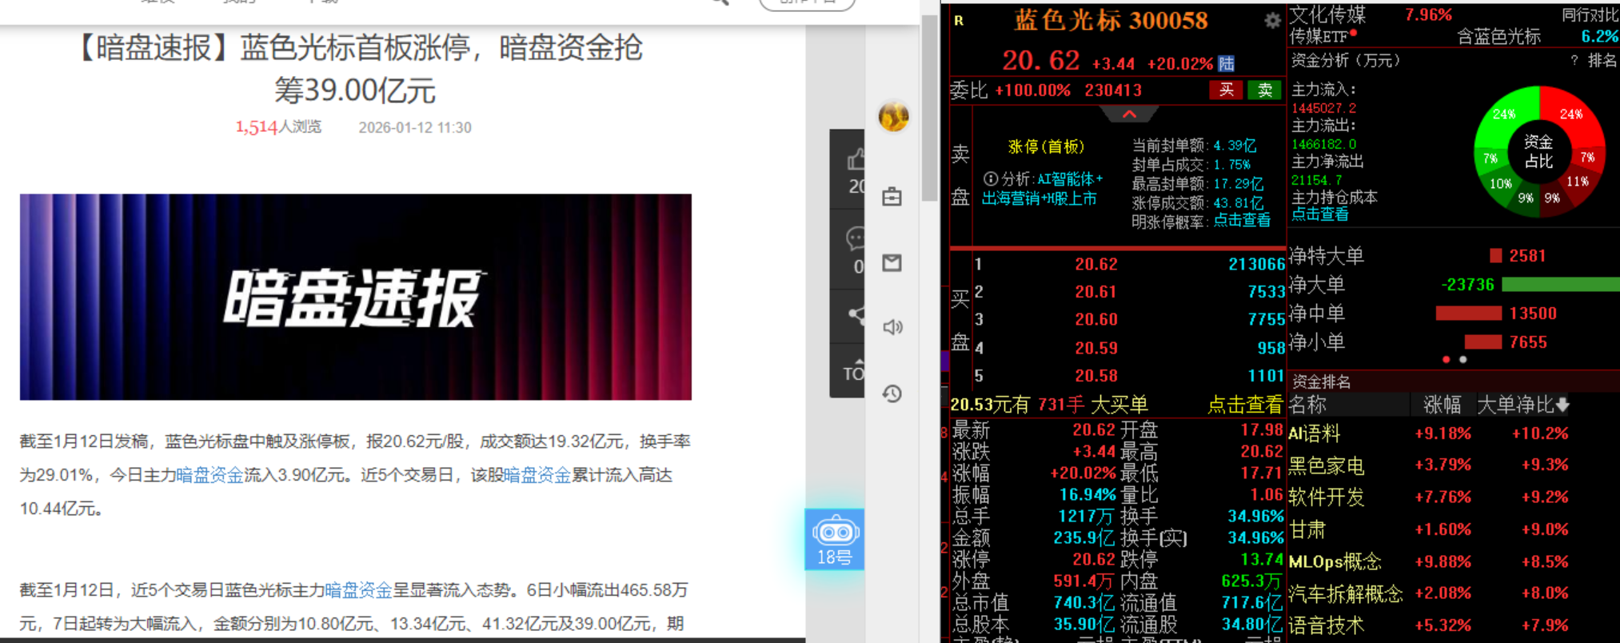Click the question mark help icon

[x=1574, y=61]
